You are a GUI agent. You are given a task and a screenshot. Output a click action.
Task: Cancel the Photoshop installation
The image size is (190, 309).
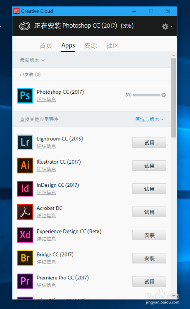point(163,95)
